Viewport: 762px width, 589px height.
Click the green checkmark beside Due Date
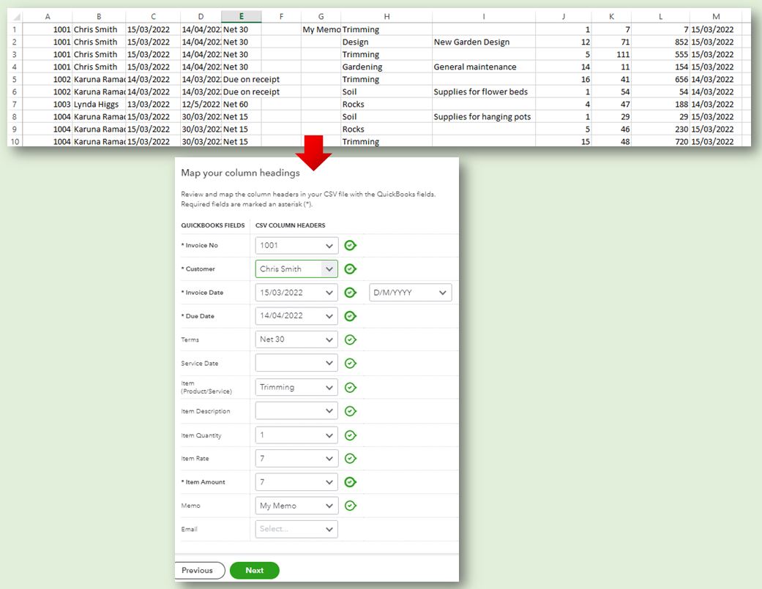click(350, 315)
